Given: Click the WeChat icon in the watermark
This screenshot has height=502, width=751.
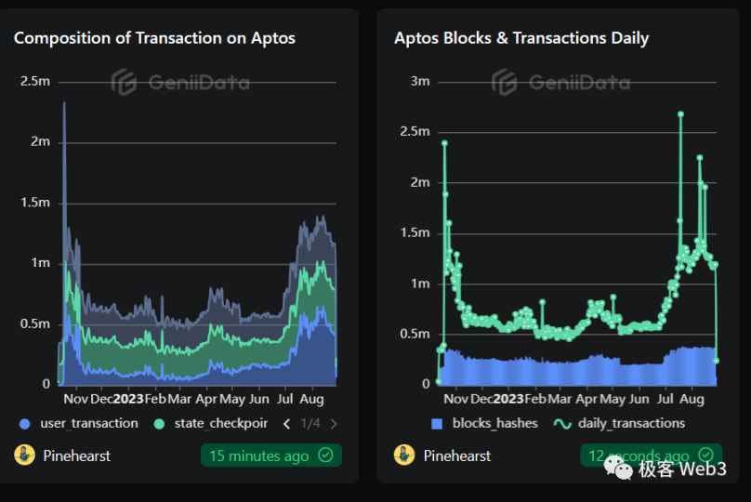Looking at the screenshot, I should pyautogui.click(x=619, y=469).
